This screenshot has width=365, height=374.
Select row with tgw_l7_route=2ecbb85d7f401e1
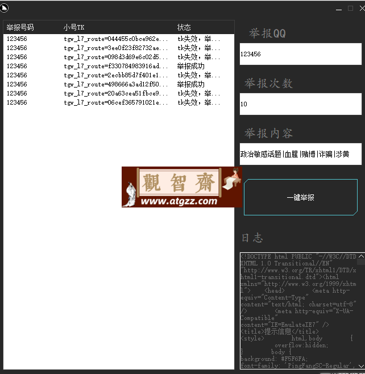click(x=119, y=75)
